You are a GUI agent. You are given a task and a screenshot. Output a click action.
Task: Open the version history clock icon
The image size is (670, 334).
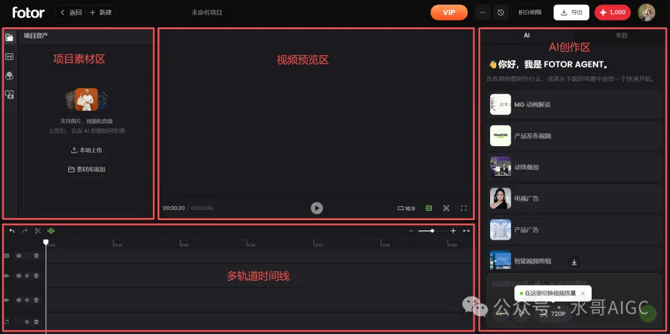click(501, 12)
